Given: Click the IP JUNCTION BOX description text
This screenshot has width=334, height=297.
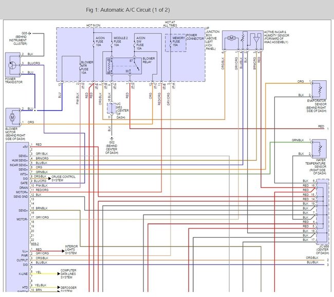Looking at the screenshot, I should 212,39.
